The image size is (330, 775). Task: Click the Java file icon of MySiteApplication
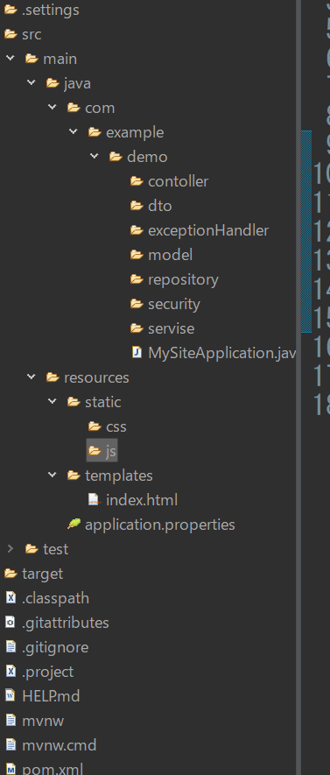[x=137, y=352]
